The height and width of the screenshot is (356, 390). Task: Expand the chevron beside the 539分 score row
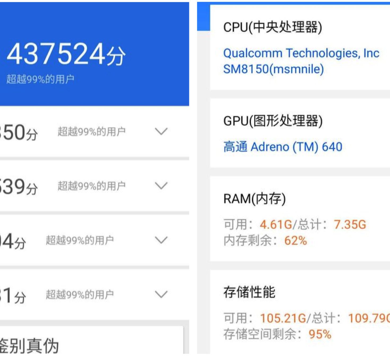tap(161, 186)
